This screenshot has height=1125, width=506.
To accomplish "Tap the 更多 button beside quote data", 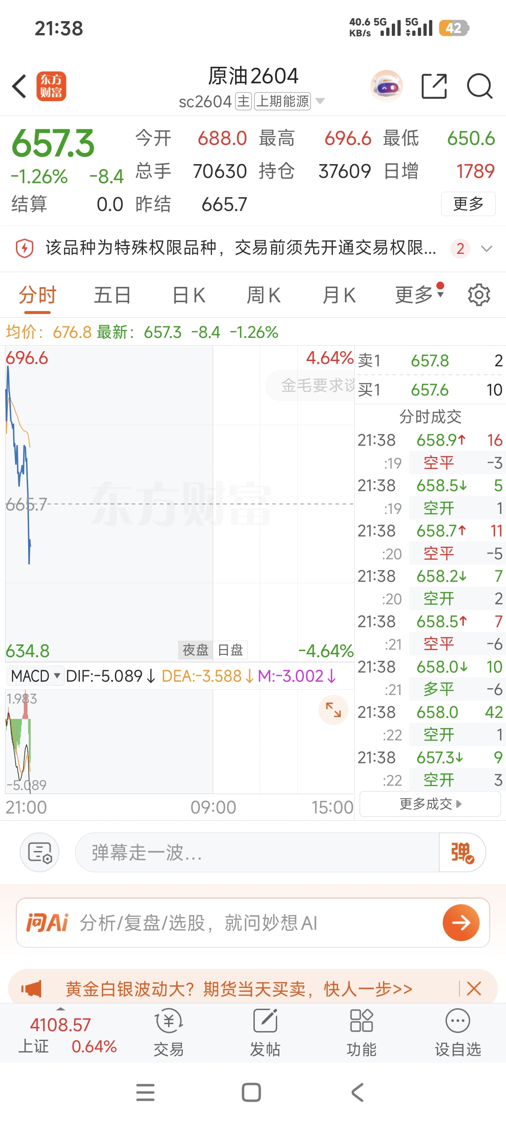I will [x=468, y=204].
